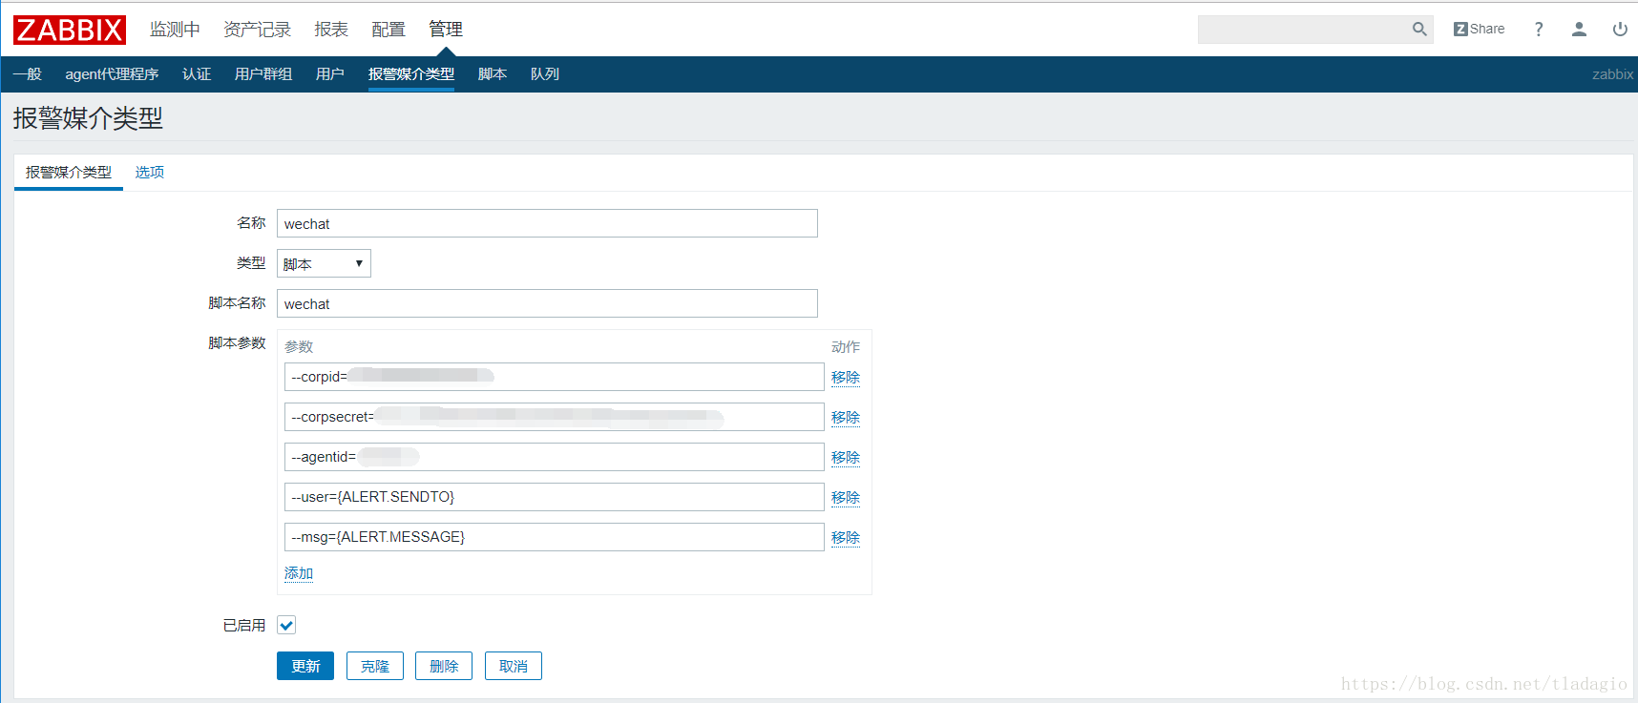Uncheck the 已启用 checkbox

[286, 625]
